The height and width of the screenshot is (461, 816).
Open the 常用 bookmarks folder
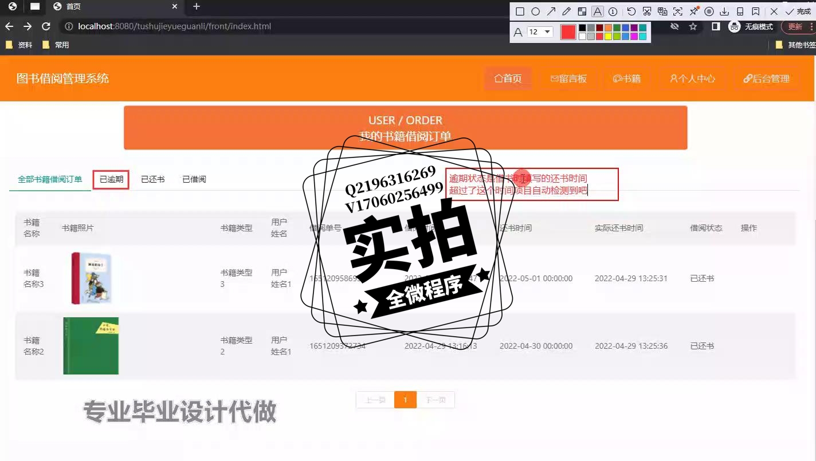[x=56, y=45]
